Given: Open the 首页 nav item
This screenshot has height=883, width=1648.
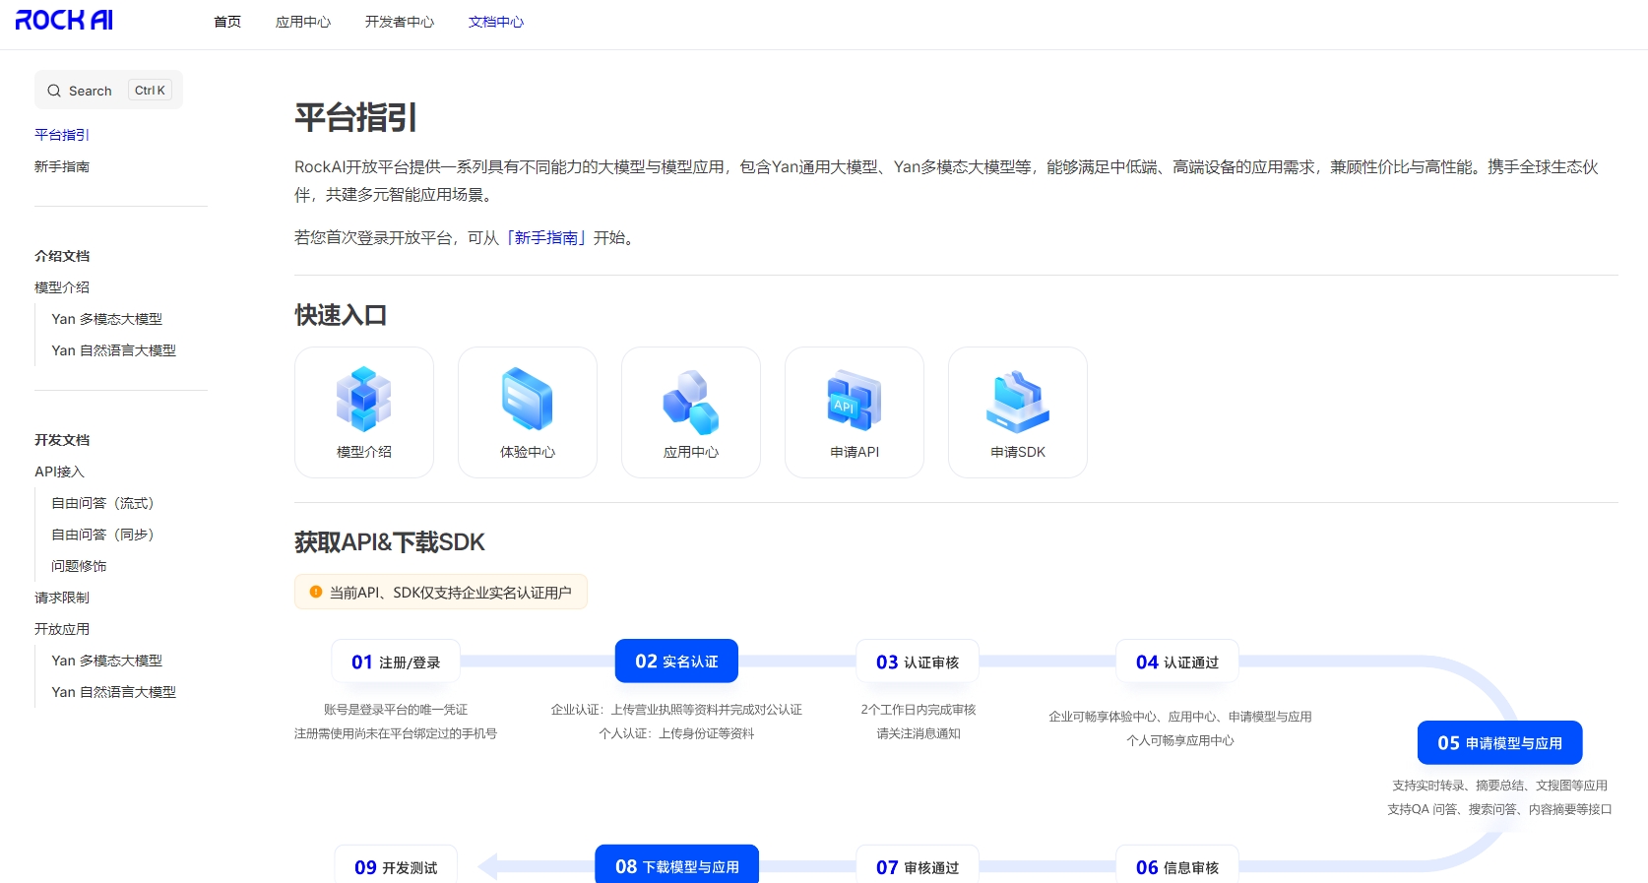Looking at the screenshot, I should pyautogui.click(x=227, y=22).
